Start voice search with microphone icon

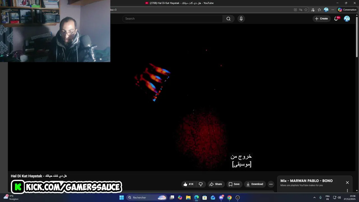pos(241,19)
